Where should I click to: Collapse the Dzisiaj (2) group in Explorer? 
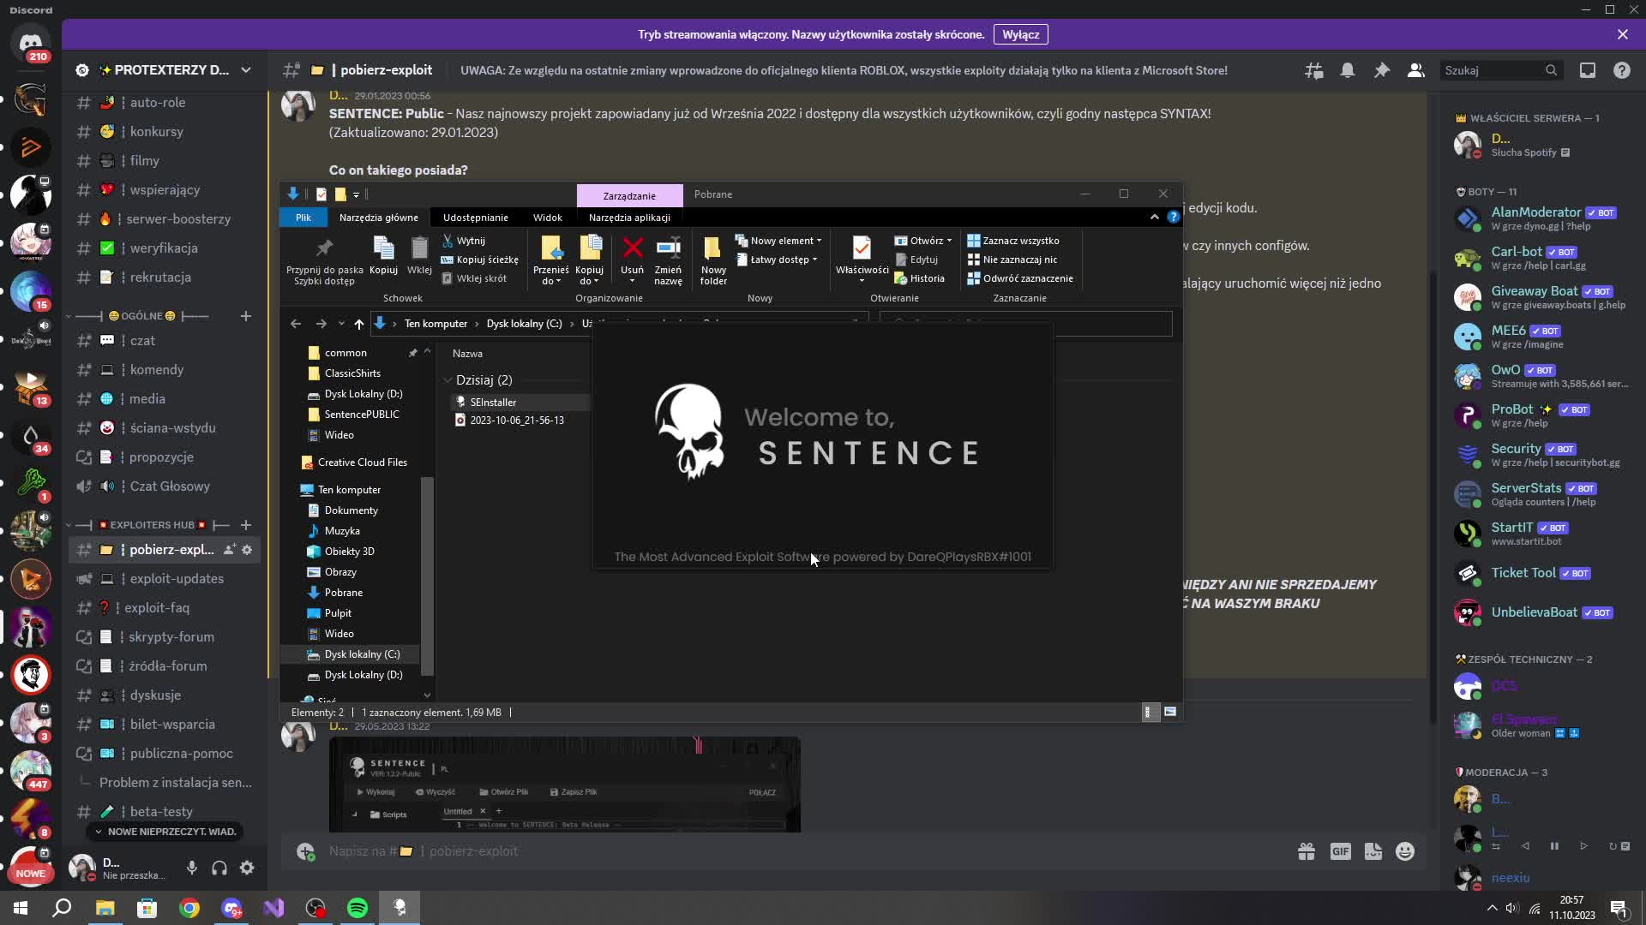[x=448, y=379]
